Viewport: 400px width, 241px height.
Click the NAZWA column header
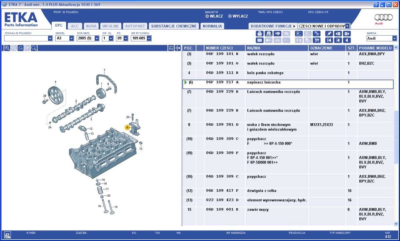[277, 48]
